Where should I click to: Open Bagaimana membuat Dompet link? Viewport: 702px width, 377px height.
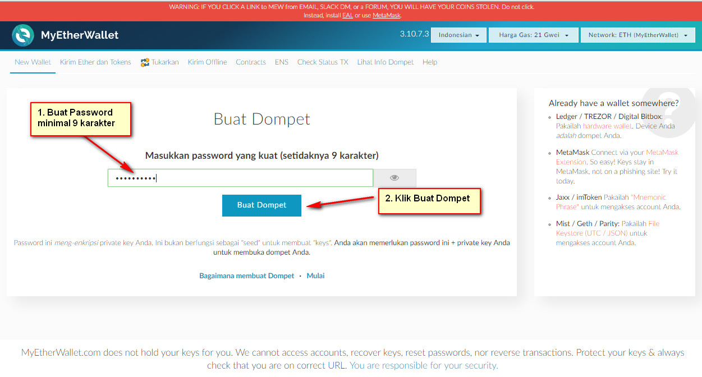(x=247, y=276)
